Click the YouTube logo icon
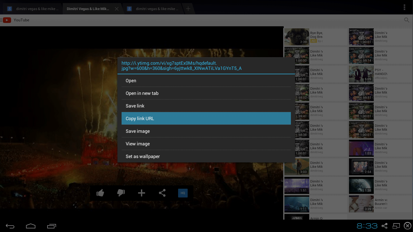 [7, 20]
